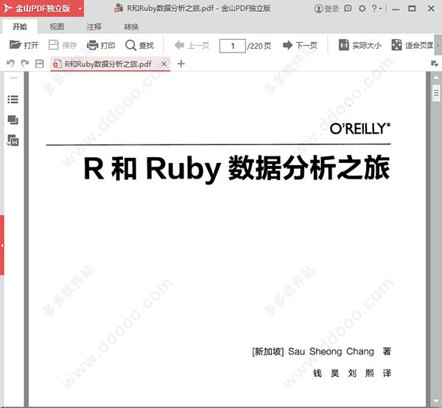The height and width of the screenshot is (408, 442).
Task: Click the vertical scrollbar thumb
Action: 436,93
